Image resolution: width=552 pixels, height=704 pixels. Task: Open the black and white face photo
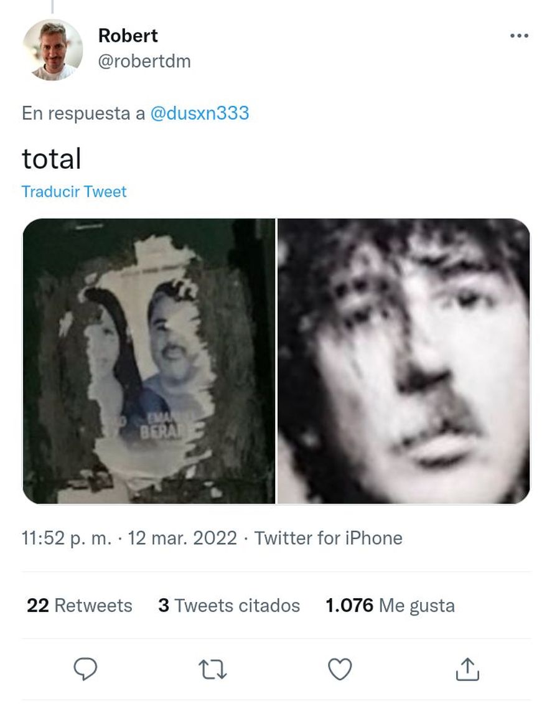point(404,361)
